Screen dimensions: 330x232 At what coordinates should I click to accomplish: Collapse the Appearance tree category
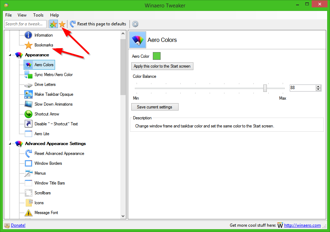(x=10, y=55)
